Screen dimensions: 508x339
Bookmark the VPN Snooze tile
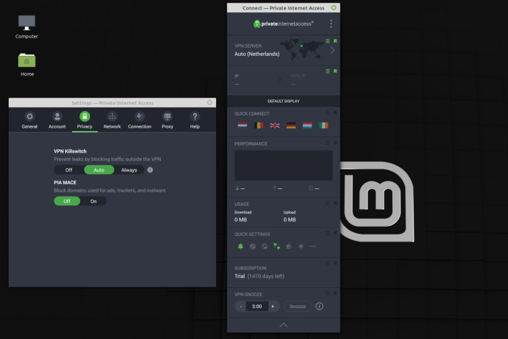(x=335, y=293)
